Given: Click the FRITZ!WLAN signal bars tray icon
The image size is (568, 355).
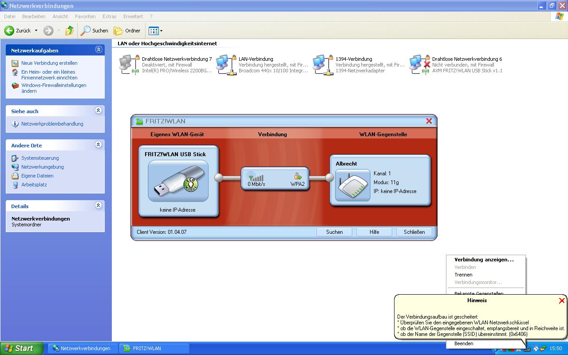Looking at the screenshot, I should pyautogui.click(x=527, y=349).
